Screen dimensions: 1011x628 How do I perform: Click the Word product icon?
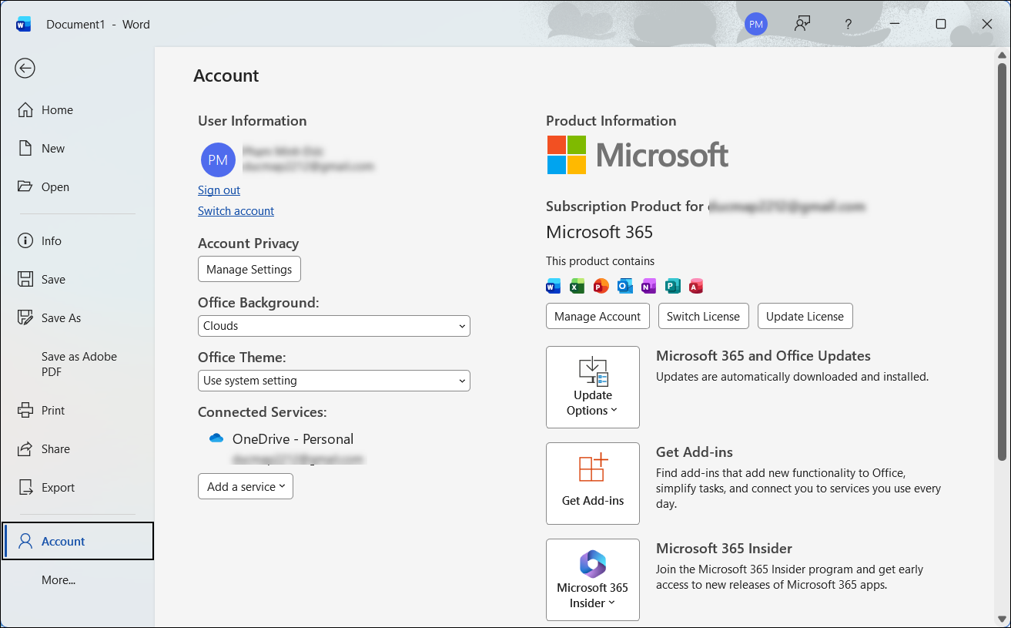(x=553, y=287)
